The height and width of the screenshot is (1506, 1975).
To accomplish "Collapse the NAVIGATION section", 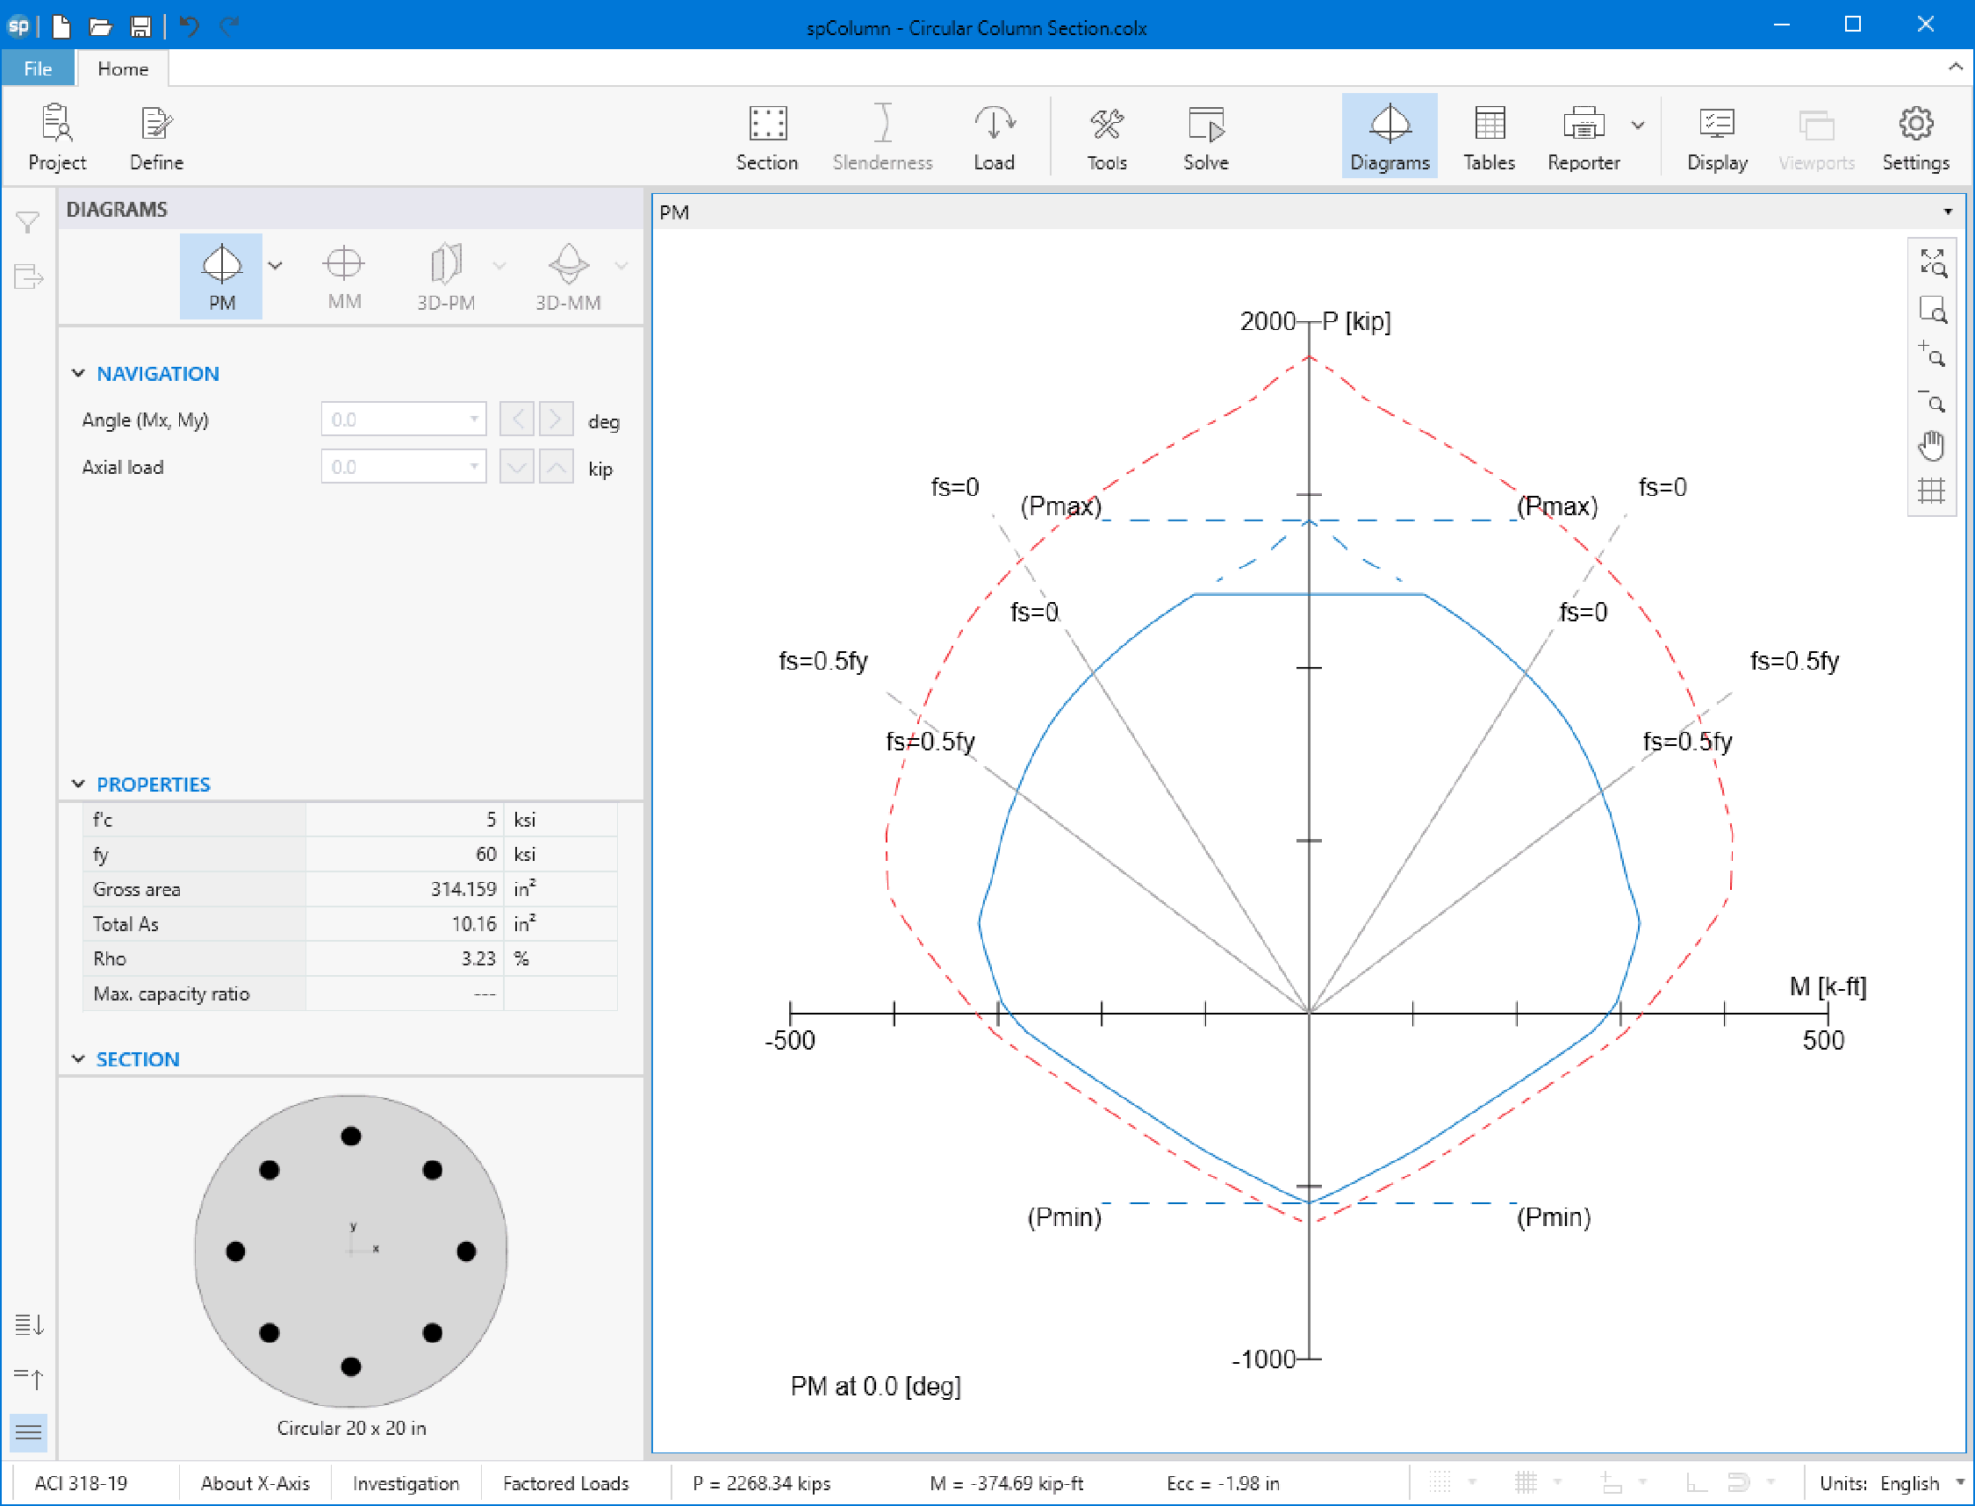I will click(78, 373).
